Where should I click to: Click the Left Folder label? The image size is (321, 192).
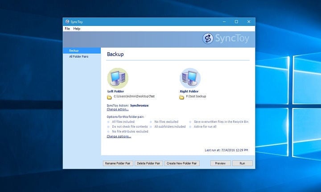pos(115,91)
